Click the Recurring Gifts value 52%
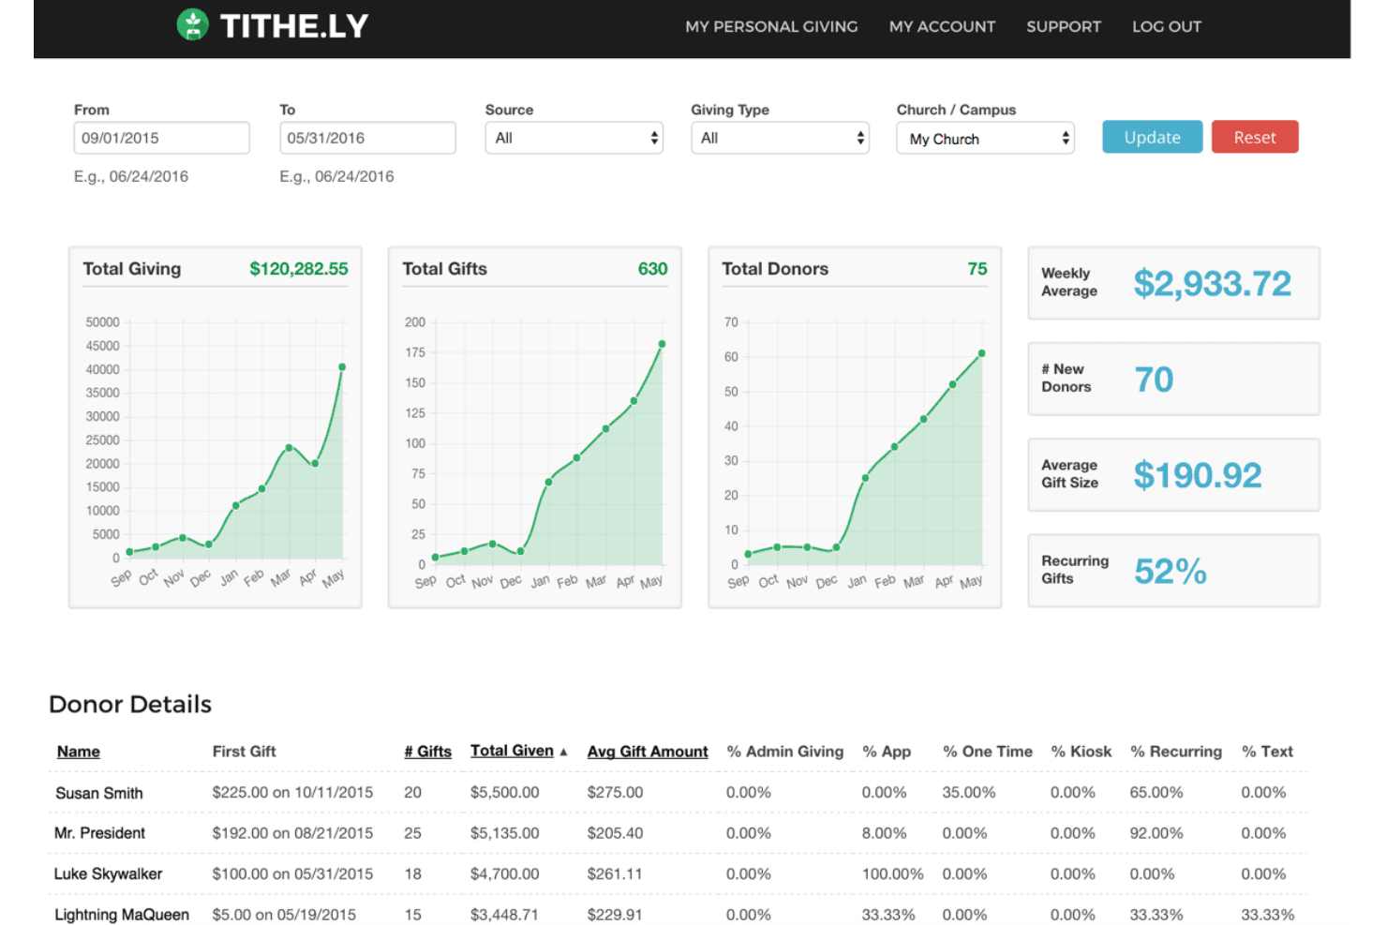 [1171, 571]
